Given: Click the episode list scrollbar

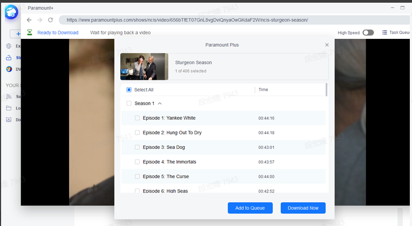Looking at the screenshot, I should click(326, 90).
